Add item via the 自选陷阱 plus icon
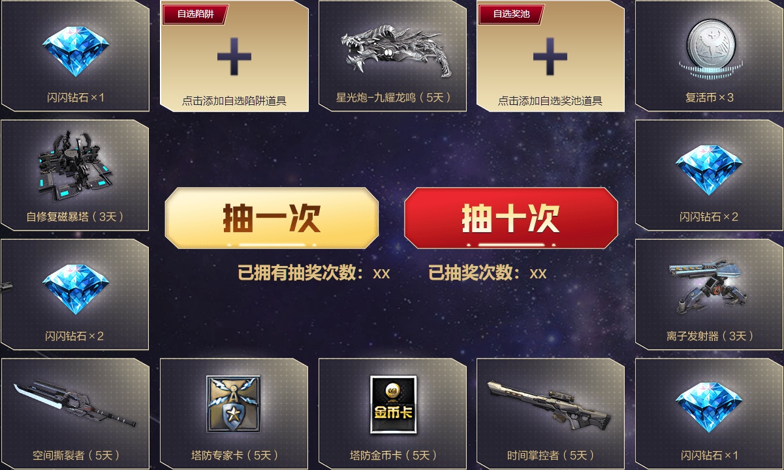The width and height of the screenshot is (784, 470). (x=234, y=56)
